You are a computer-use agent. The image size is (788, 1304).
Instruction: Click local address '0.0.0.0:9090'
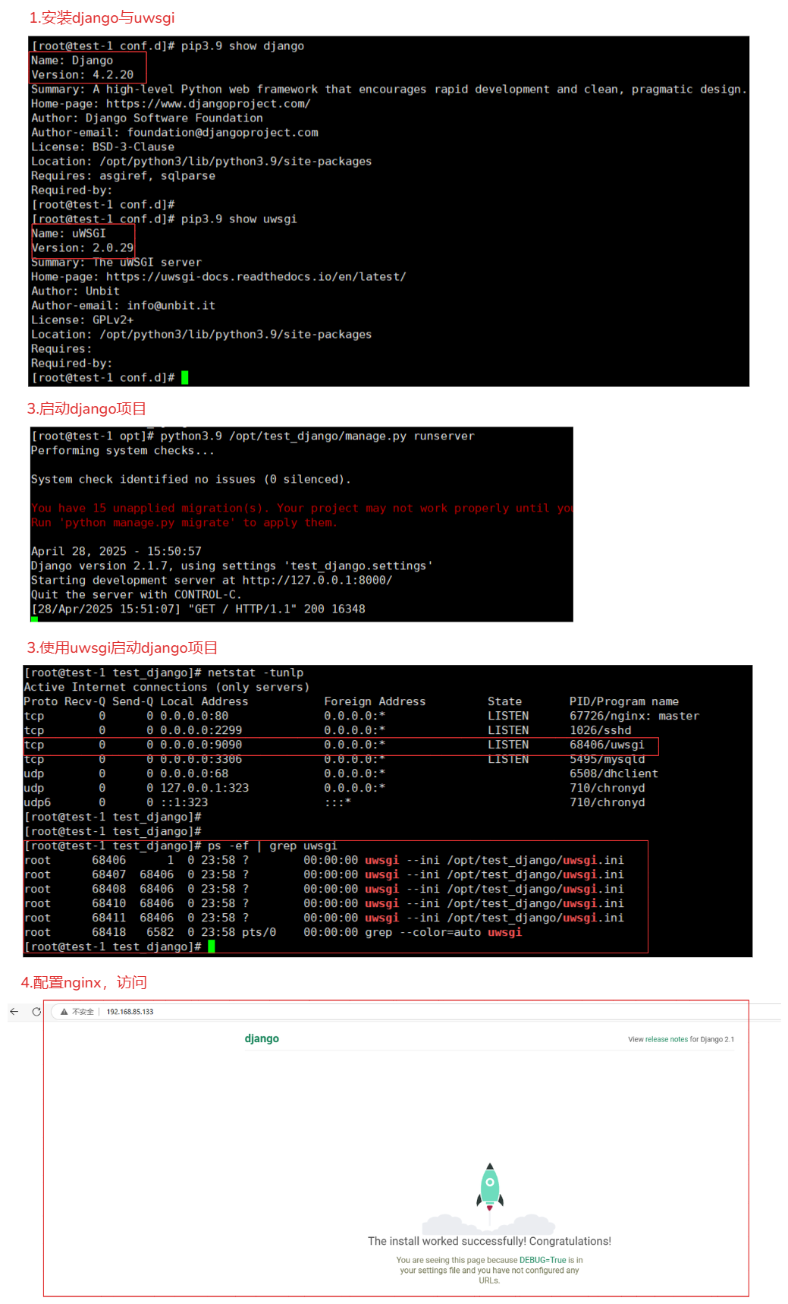click(x=201, y=745)
